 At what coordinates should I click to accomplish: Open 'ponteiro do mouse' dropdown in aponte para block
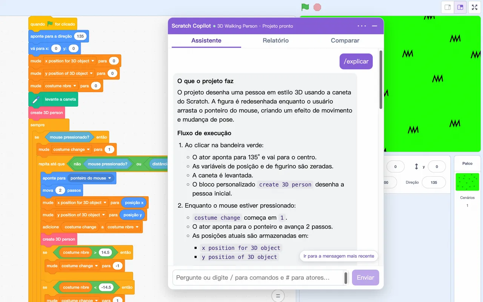pos(91,178)
